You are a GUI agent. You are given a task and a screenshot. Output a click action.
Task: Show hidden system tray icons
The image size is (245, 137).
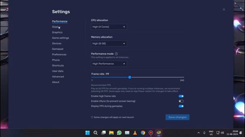click(198, 133)
